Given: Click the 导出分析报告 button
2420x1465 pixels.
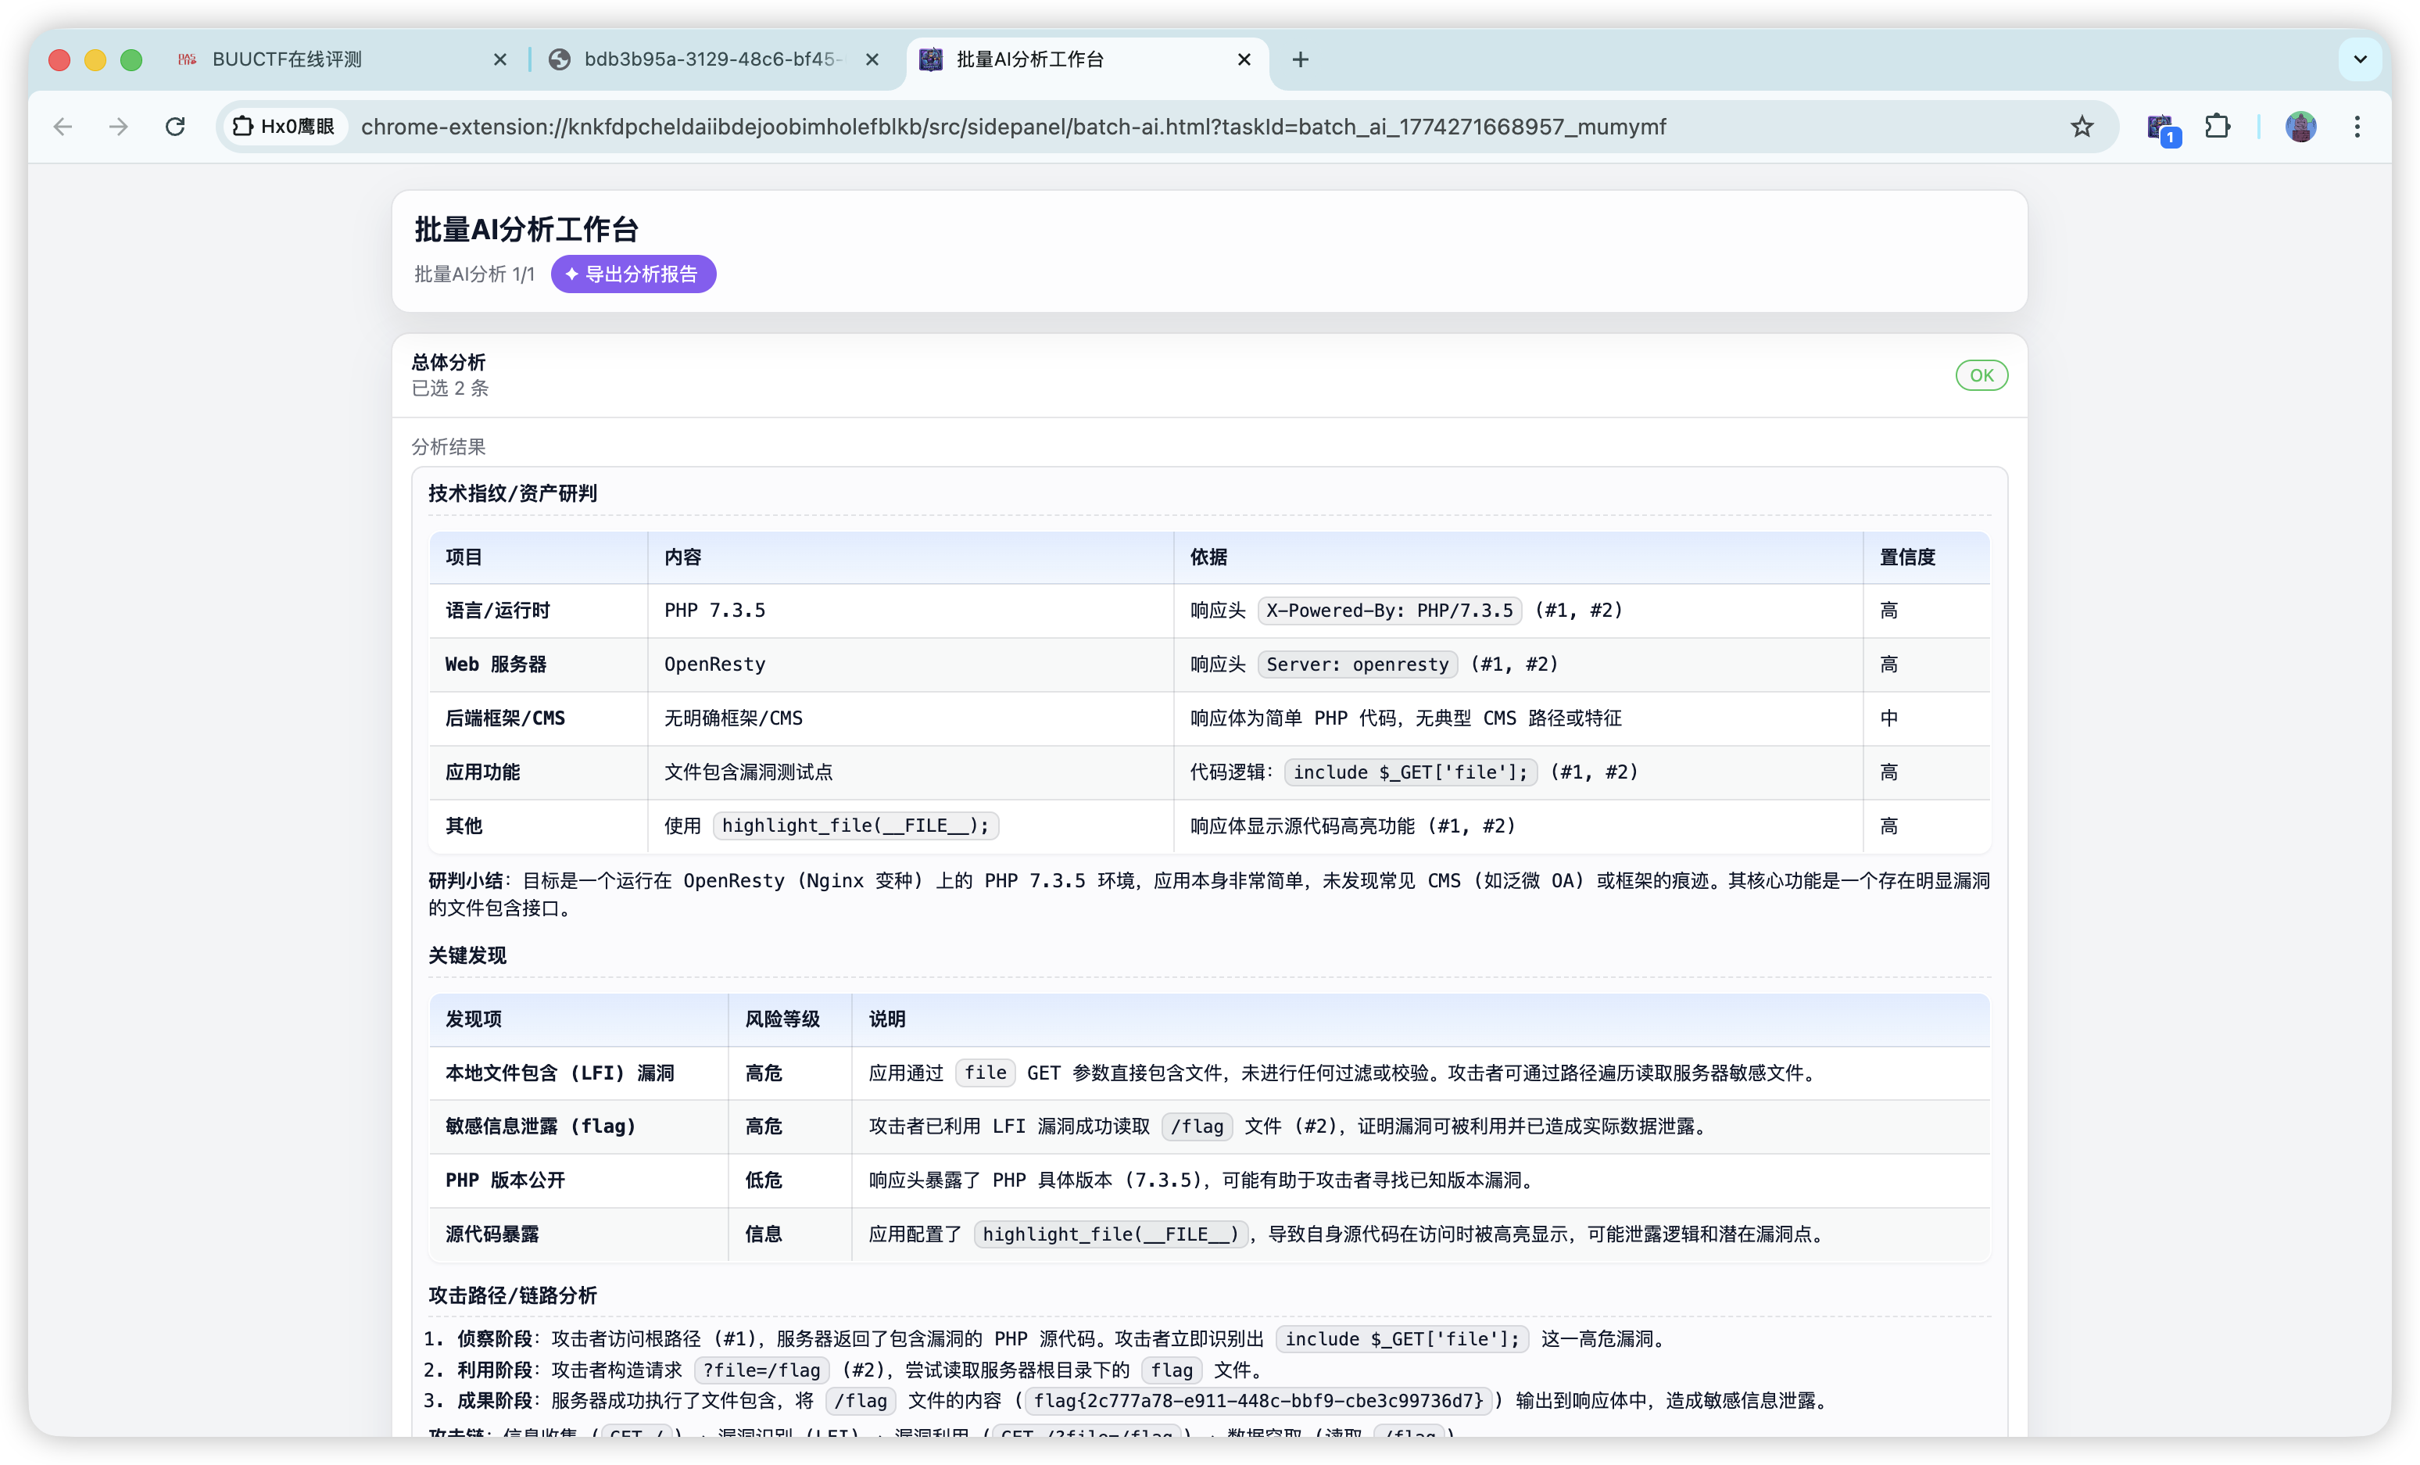Looking at the screenshot, I should click(x=632, y=274).
